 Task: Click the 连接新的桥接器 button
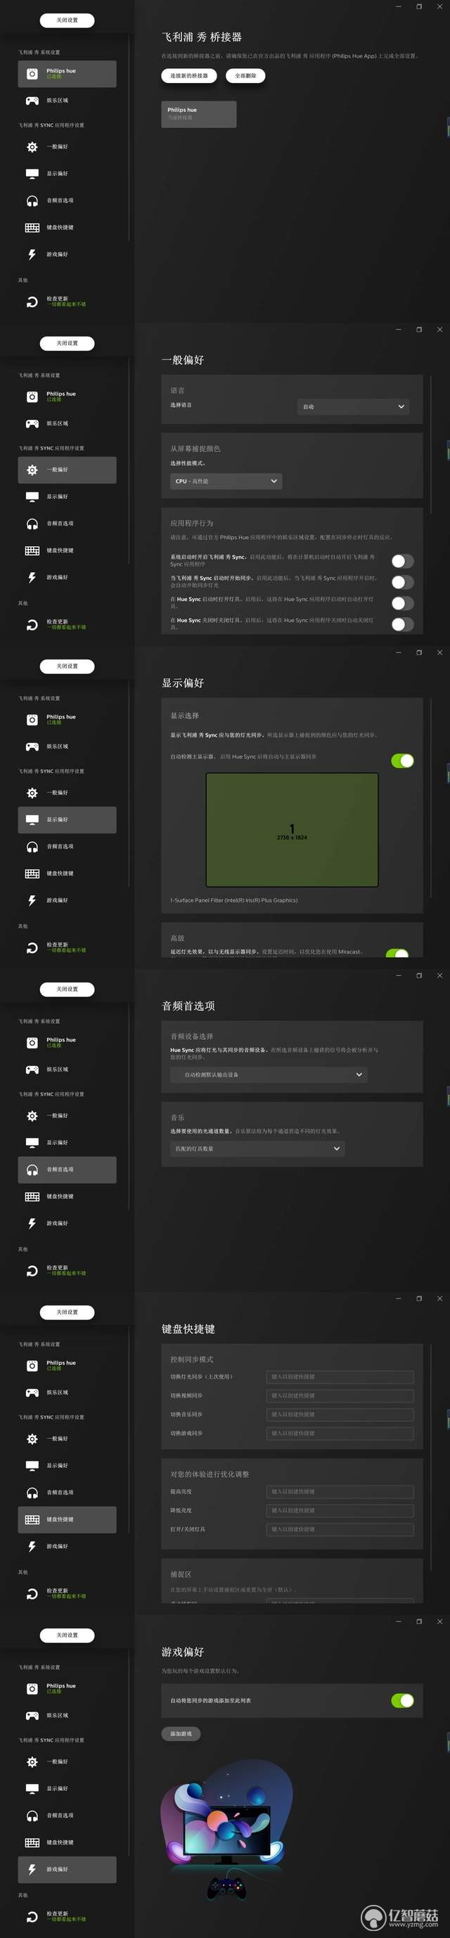click(189, 76)
